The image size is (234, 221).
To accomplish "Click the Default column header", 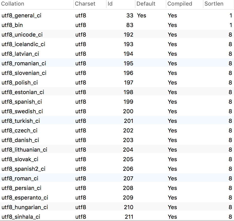I will (151, 4).
